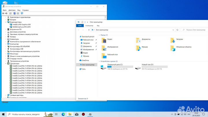Open the Windows Start button

[3, 114]
